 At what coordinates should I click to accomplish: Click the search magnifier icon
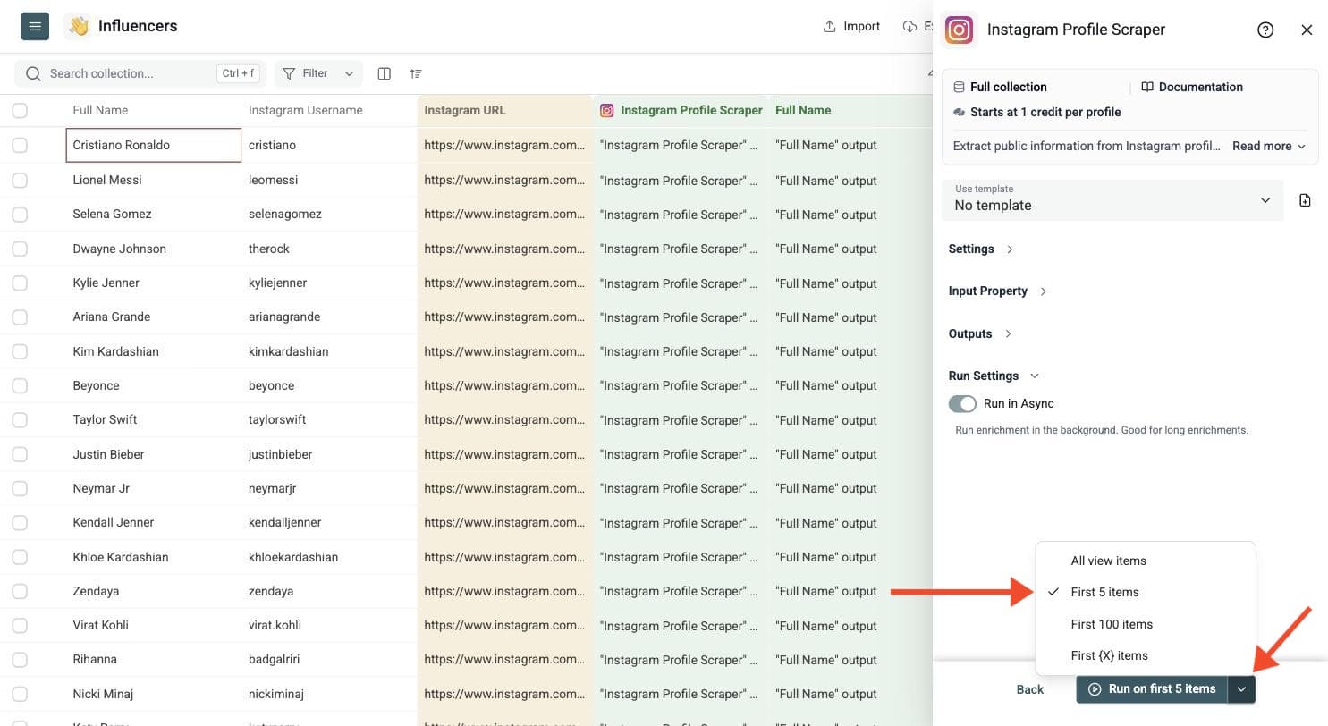coord(34,73)
